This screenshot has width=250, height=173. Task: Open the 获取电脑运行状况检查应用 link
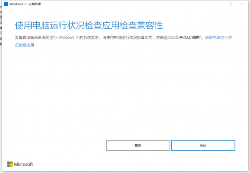click(218, 38)
